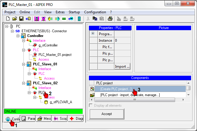Select the PLC node under PLC_Slave_02

click(x=41, y=93)
